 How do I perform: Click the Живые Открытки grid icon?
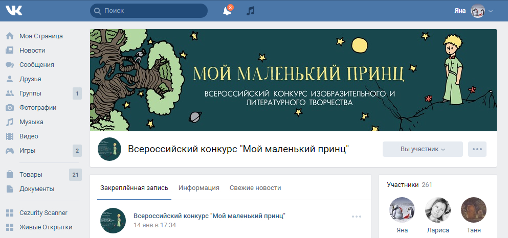pyautogui.click(x=10, y=227)
